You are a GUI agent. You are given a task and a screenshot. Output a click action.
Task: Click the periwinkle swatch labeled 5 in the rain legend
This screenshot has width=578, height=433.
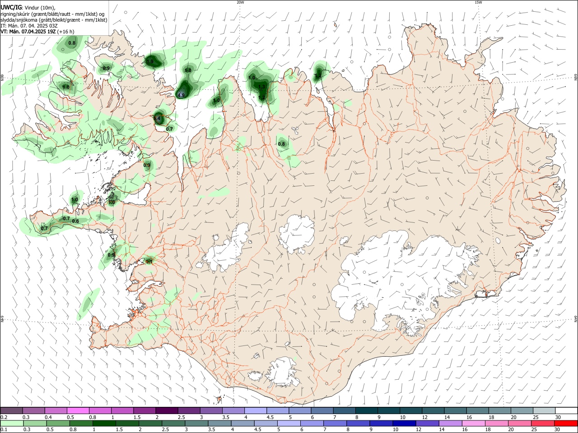(289, 424)
